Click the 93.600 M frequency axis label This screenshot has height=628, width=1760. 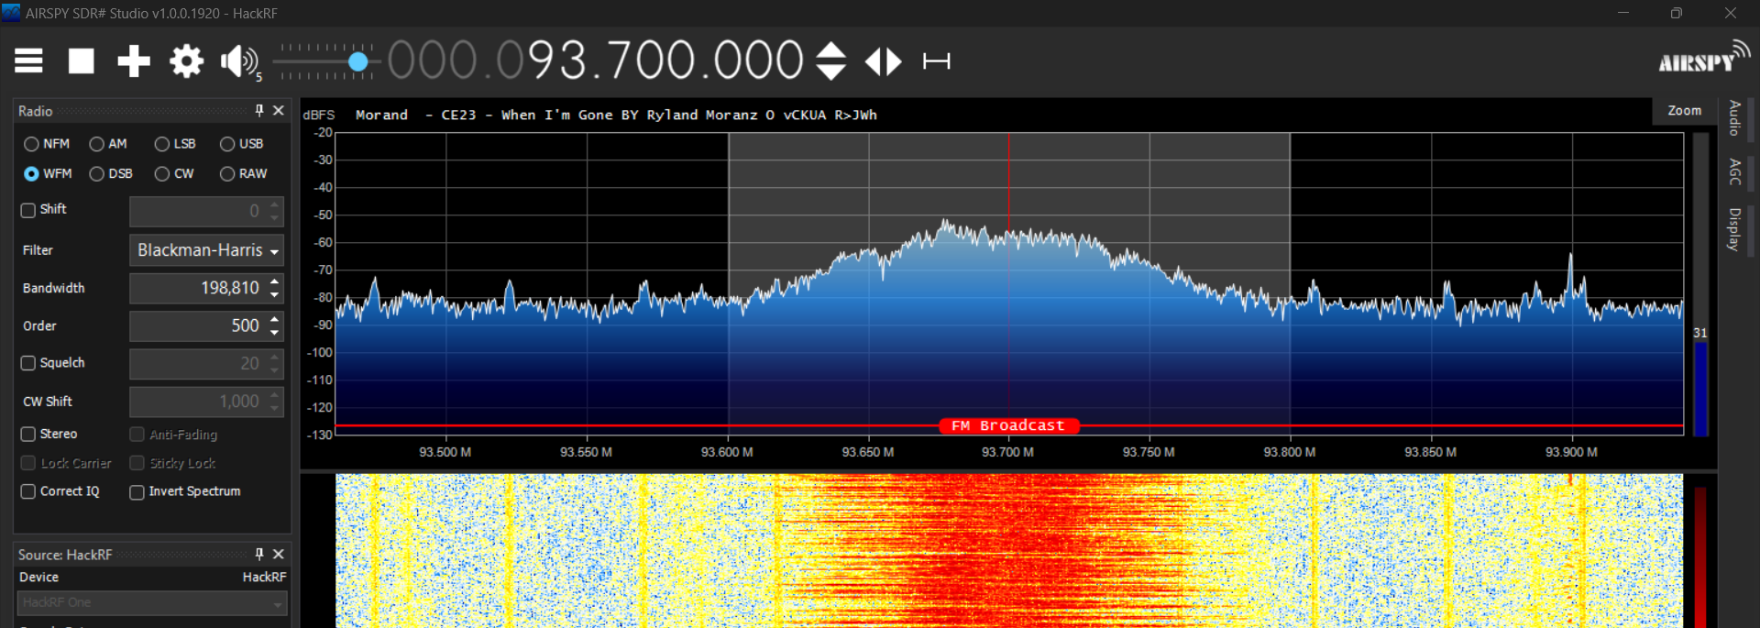[x=727, y=452]
